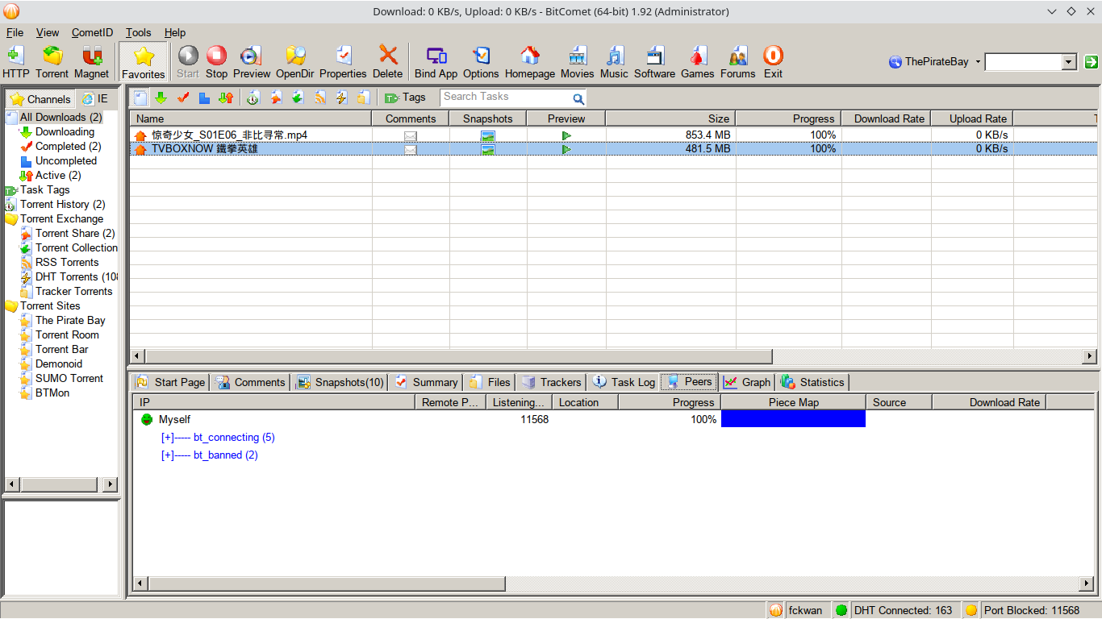The height and width of the screenshot is (619, 1102).
Task: Delete the selected torrent task
Action: click(387, 61)
